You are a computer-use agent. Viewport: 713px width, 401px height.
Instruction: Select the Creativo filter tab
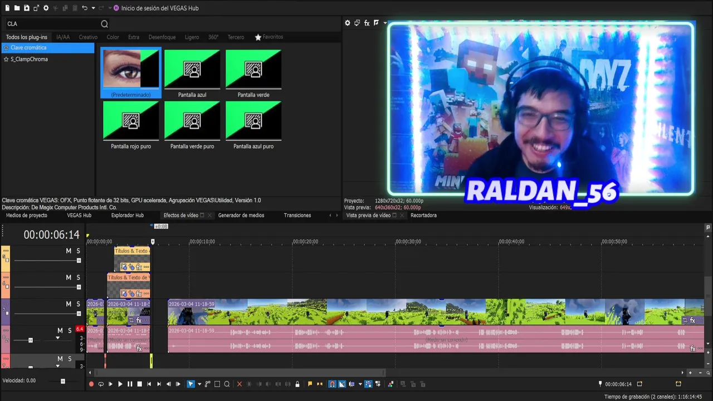click(x=88, y=37)
